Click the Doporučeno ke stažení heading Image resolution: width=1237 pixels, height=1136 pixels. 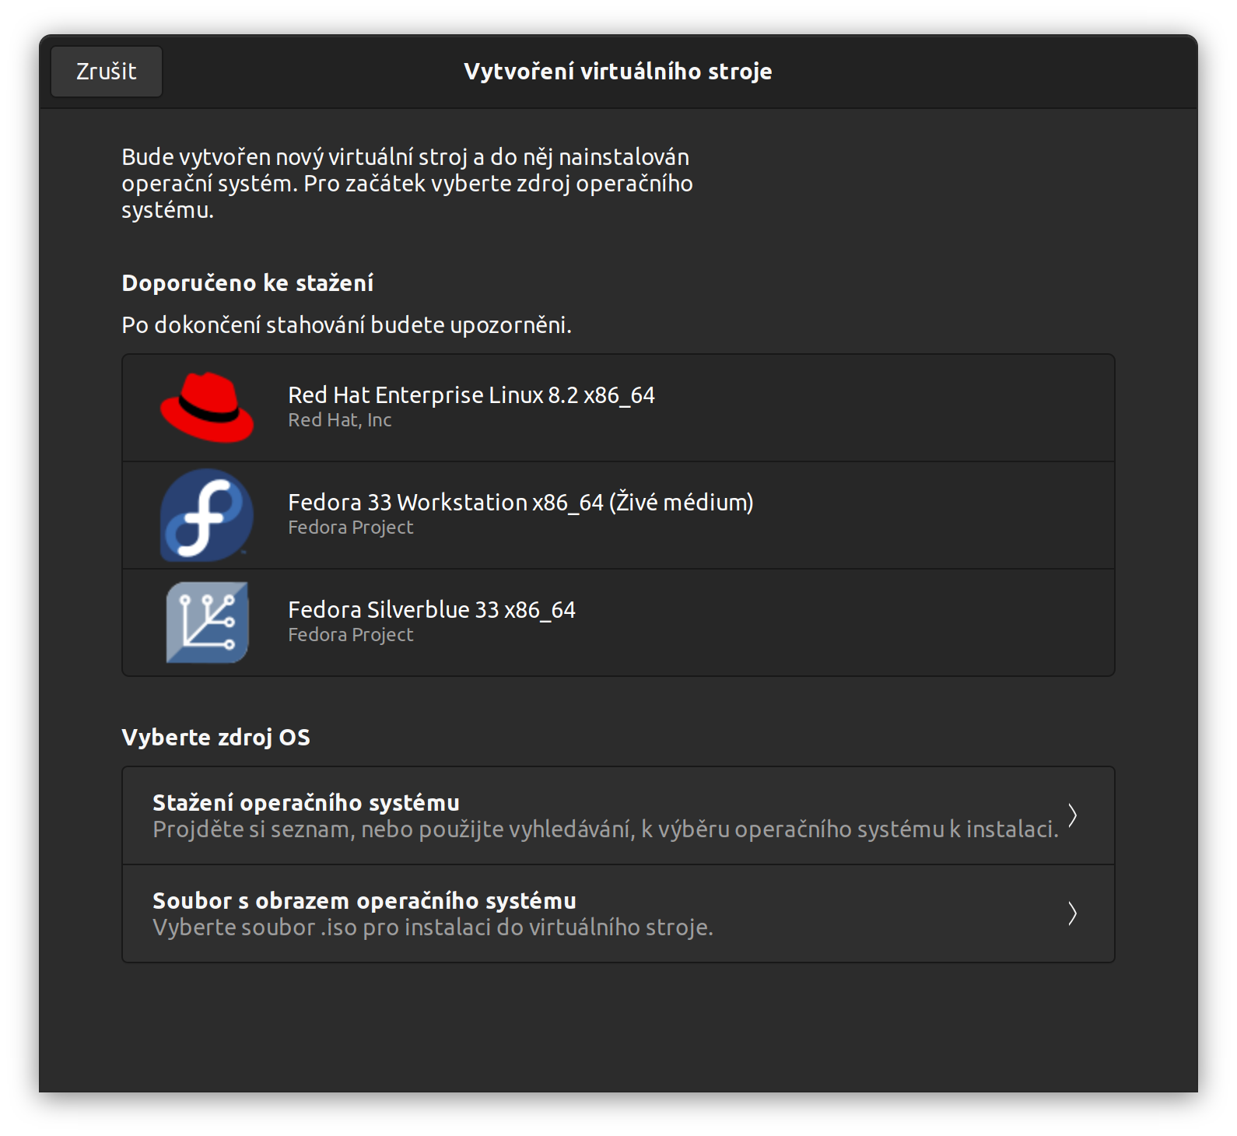click(x=247, y=283)
